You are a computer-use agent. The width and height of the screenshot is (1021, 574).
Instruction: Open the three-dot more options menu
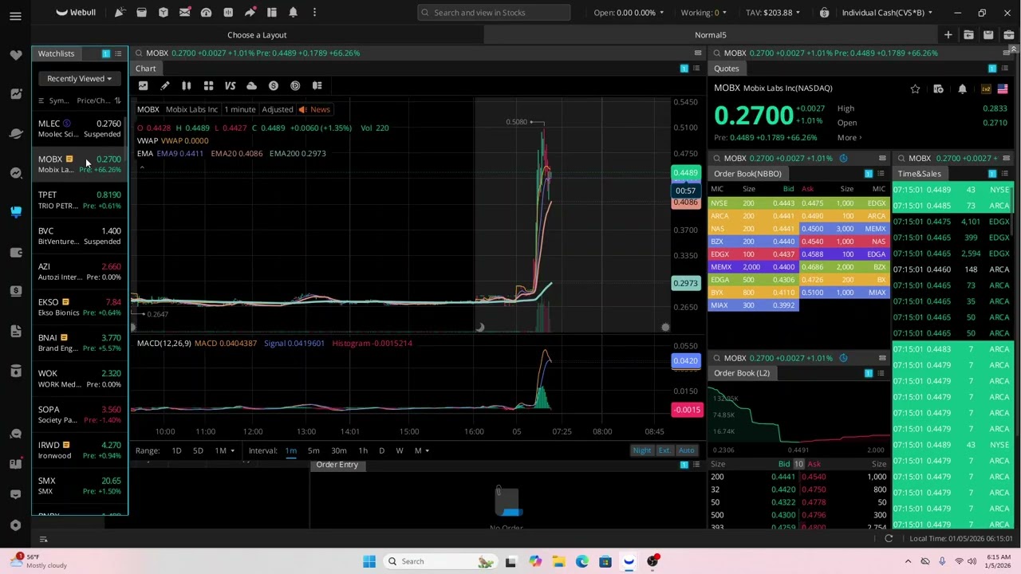tap(314, 12)
